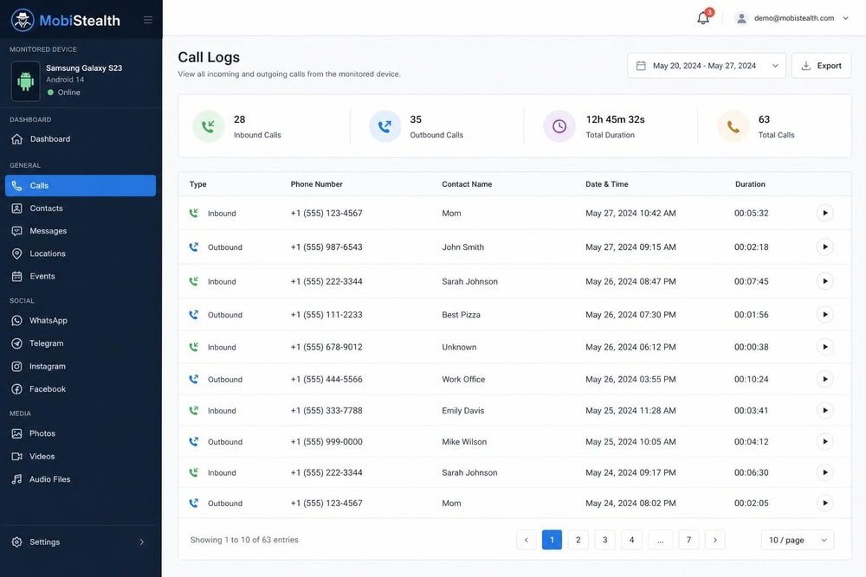Open notifications bell icon
Viewport: 866px width, 577px height.
[x=703, y=18]
